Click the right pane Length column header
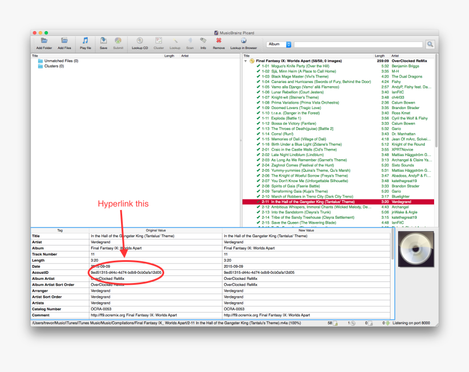The image size is (469, 372). pyautogui.click(x=380, y=56)
